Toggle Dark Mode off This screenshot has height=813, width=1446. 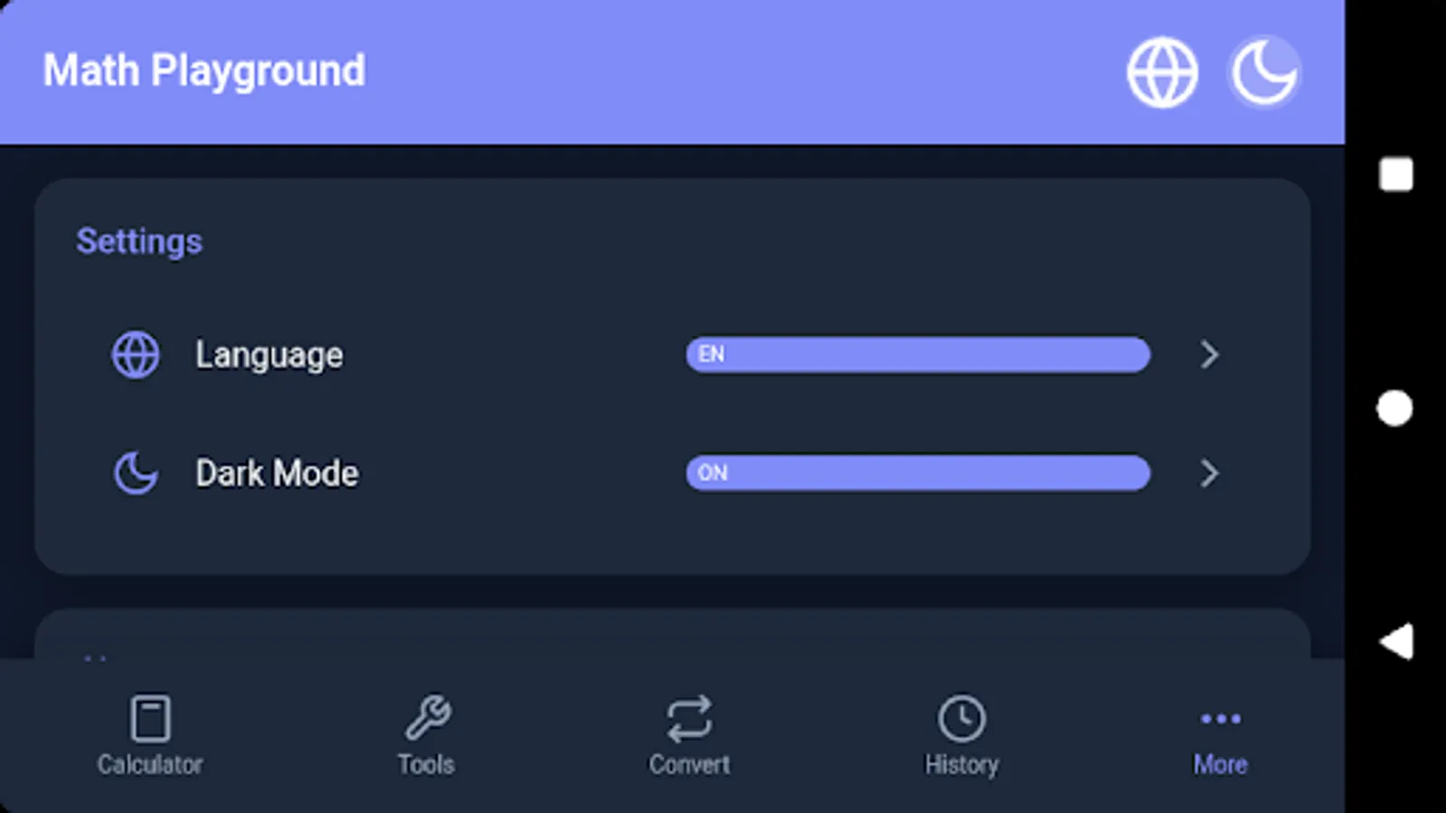[917, 473]
